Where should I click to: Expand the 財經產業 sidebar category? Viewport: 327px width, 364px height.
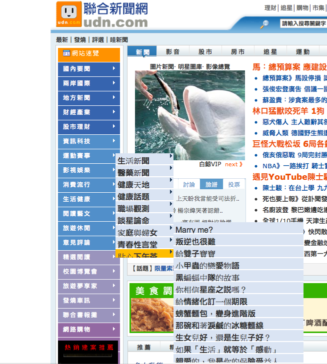[88, 112]
